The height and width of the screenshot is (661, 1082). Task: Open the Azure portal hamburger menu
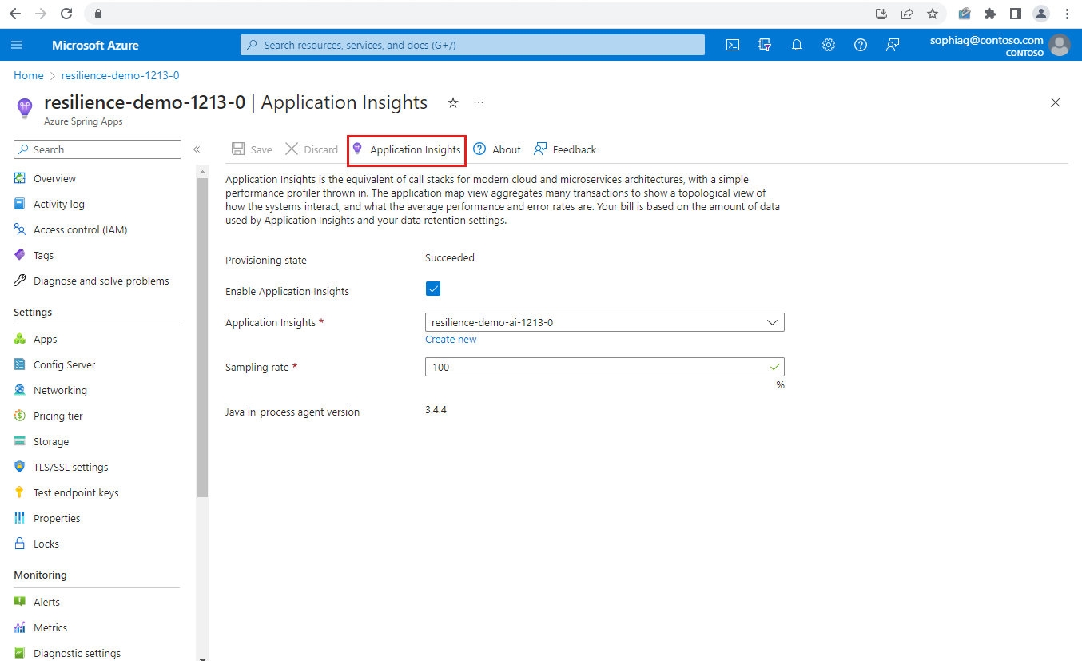coord(17,45)
